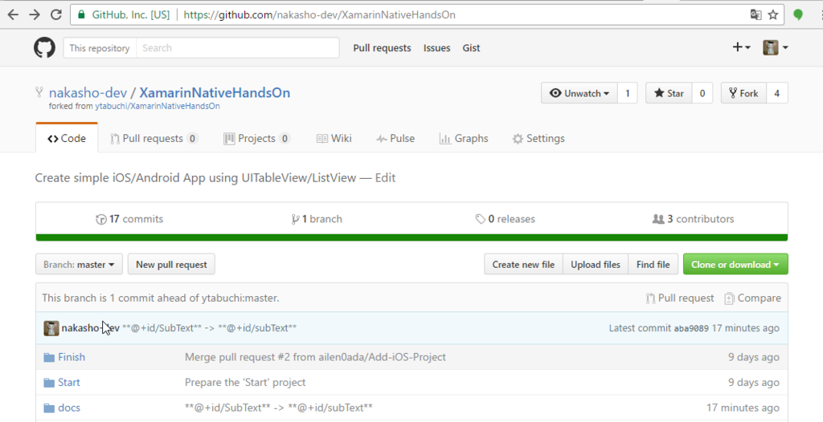Open the Finish folder
The image size is (823, 422).
72,357
